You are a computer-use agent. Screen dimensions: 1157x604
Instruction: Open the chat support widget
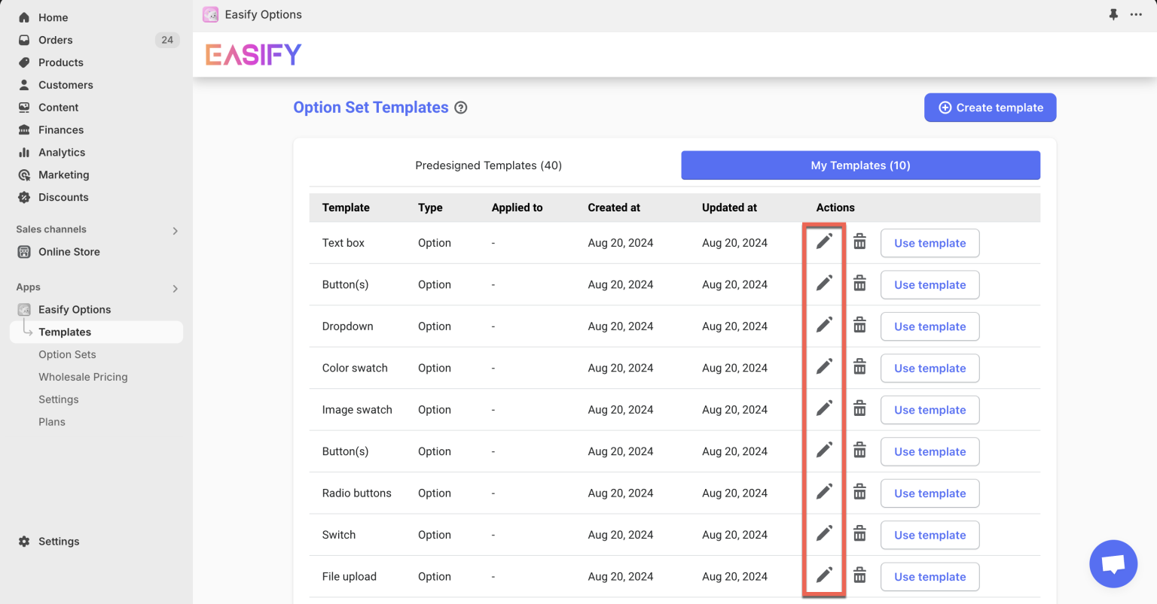point(1113,563)
